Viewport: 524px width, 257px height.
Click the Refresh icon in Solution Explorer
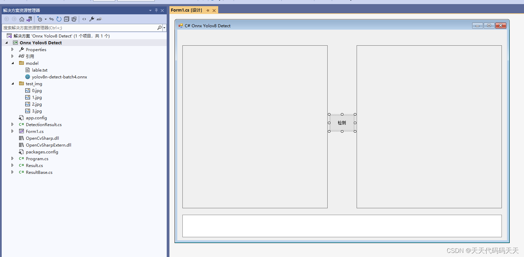pos(59,19)
